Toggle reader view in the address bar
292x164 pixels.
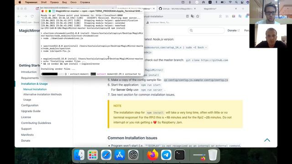[188, 16]
